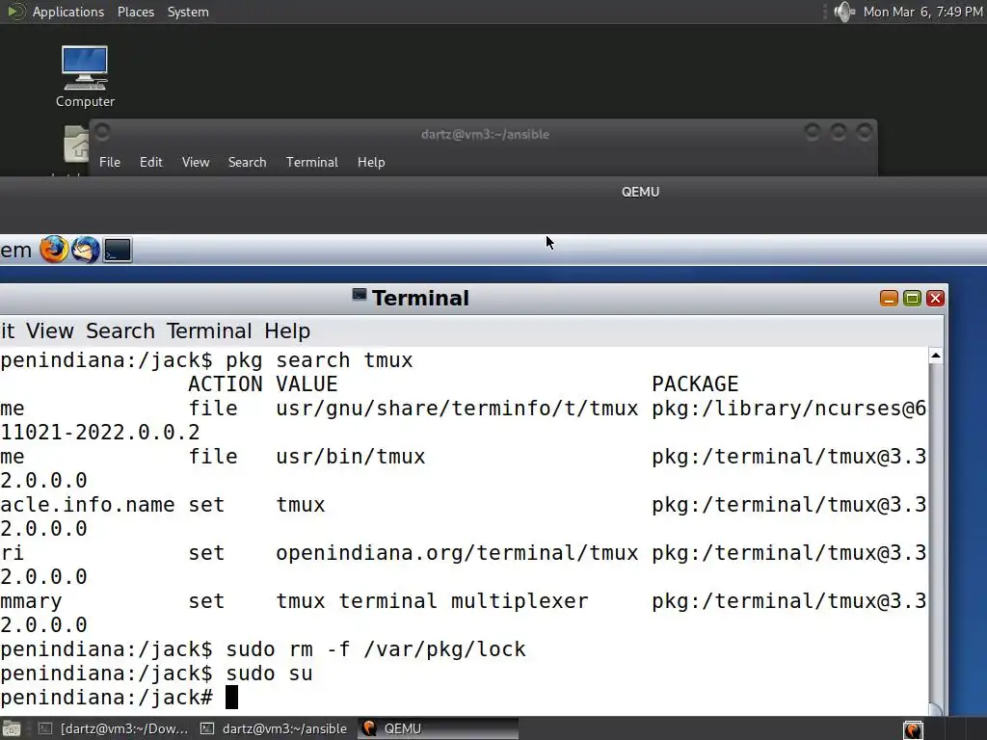Click the 'pkg search tmux' command text

click(x=319, y=360)
